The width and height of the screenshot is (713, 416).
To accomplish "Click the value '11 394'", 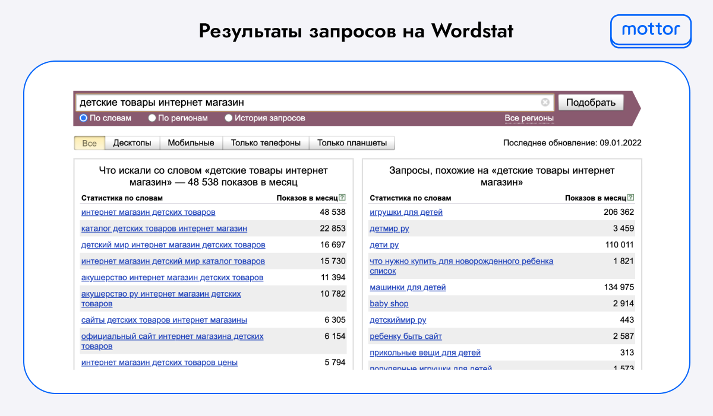I will (333, 277).
